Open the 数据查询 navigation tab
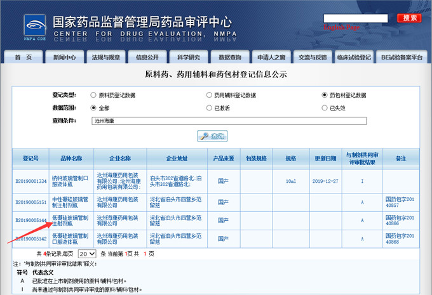 click(x=226, y=57)
